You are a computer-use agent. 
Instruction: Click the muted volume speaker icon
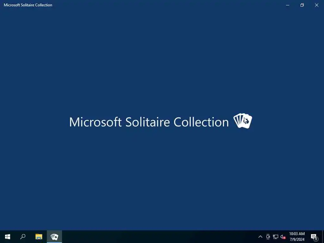(283, 237)
